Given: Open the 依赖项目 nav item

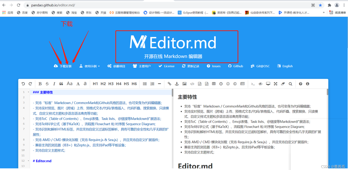Looking at the screenshot, I should (x=116, y=66).
